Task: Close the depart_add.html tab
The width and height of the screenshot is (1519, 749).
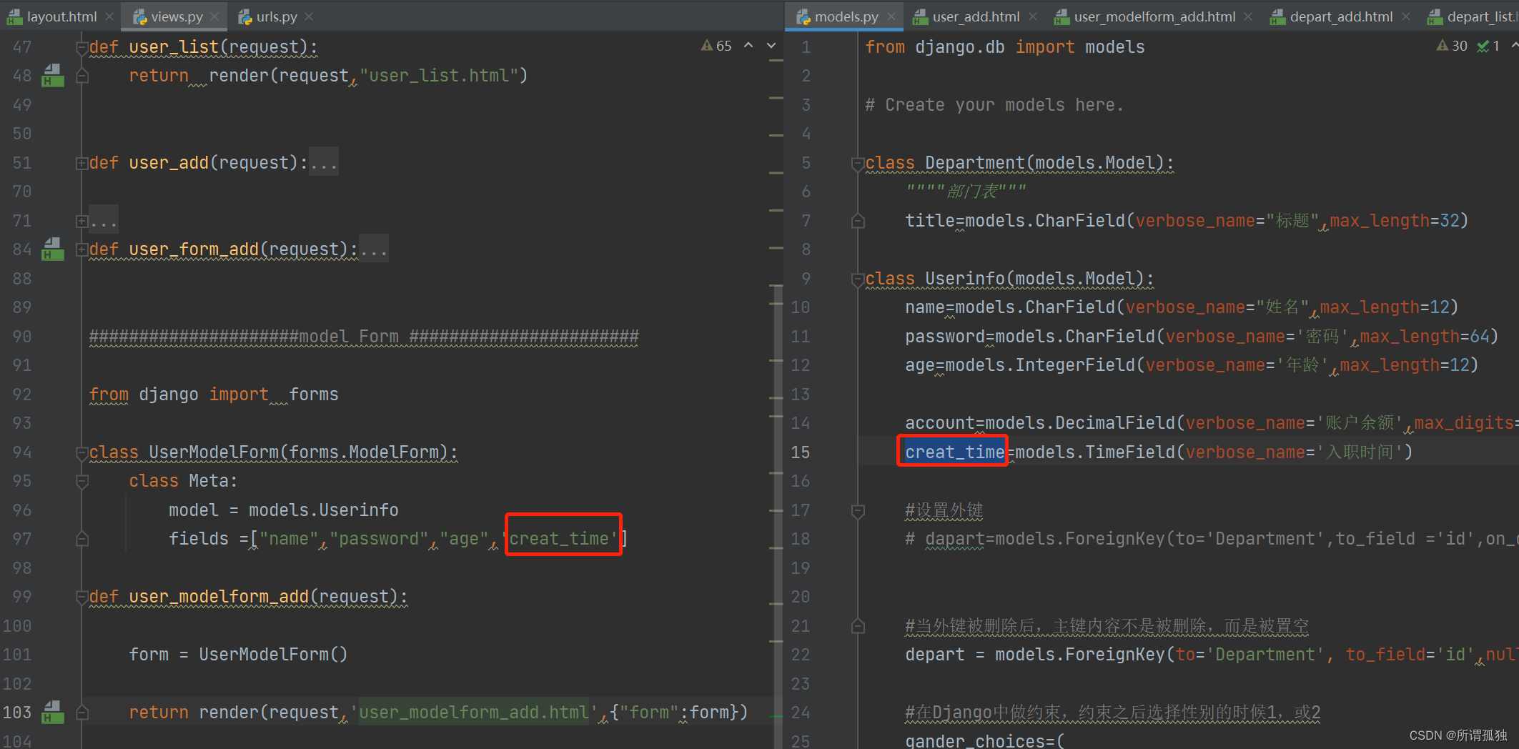Action: (1406, 16)
